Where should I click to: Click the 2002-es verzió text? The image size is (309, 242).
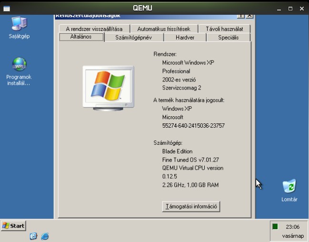[x=179, y=80]
